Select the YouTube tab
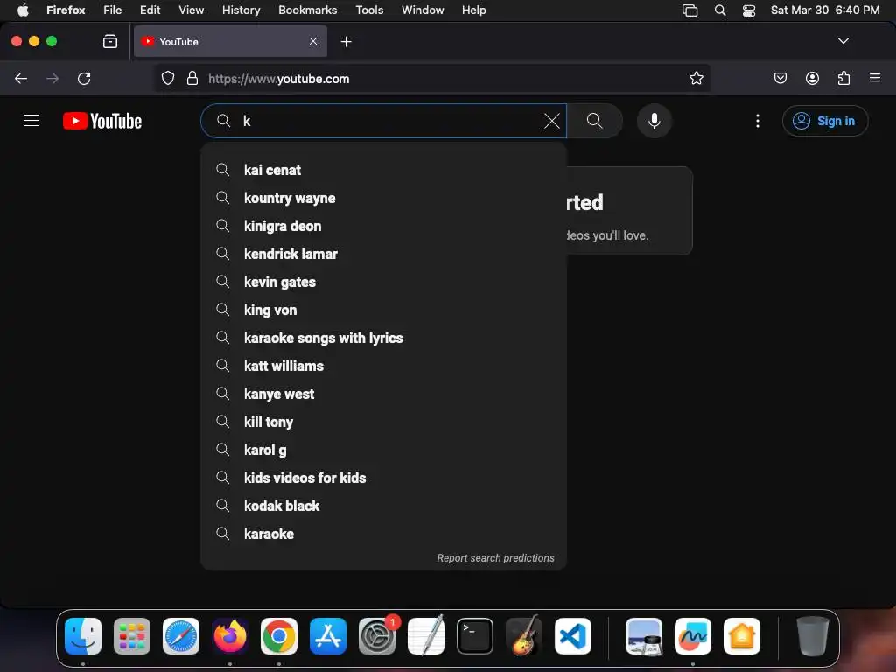This screenshot has width=896, height=672. [230, 41]
